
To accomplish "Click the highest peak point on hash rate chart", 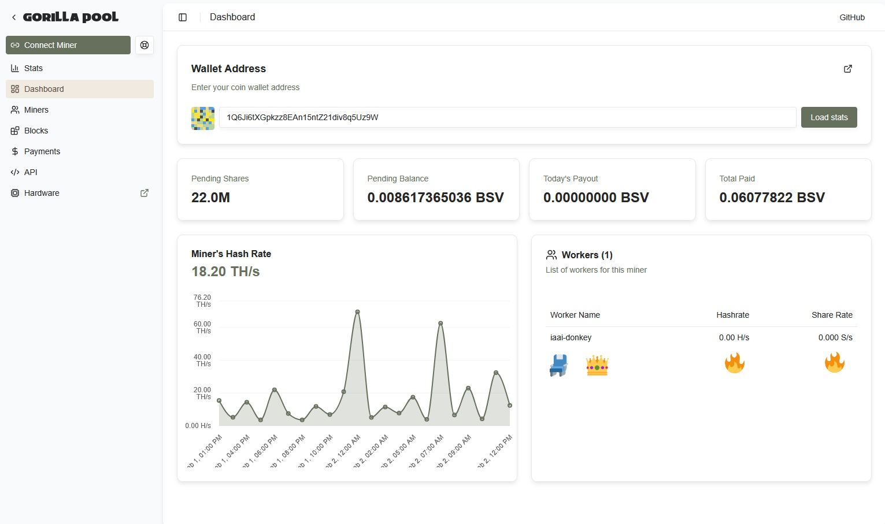I will pos(358,312).
